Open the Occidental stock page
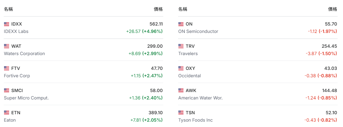The width and height of the screenshot is (343, 127). coord(190,76)
